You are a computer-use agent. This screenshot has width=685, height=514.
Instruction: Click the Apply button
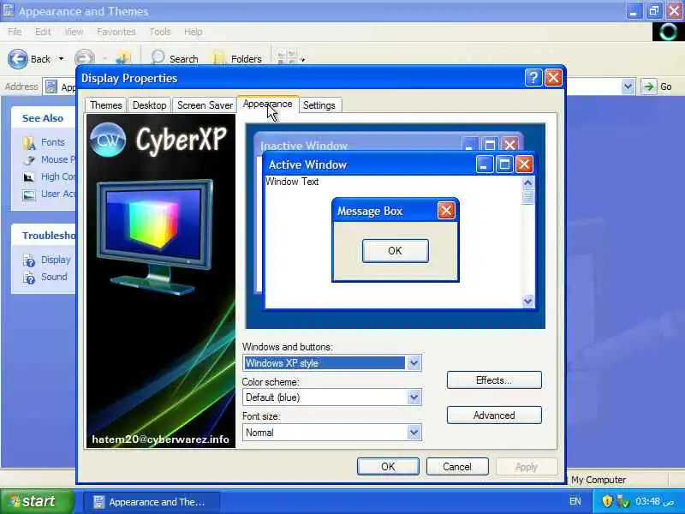(x=527, y=466)
